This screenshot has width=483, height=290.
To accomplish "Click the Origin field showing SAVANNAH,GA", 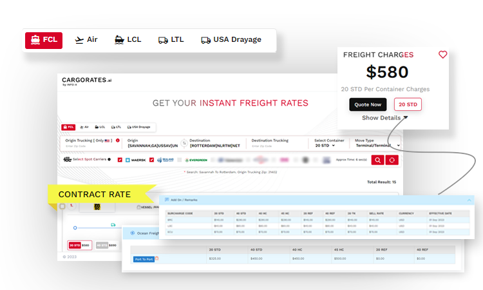I will 153,146.
